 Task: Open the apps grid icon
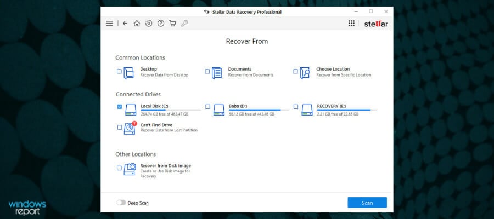coord(351,24)
